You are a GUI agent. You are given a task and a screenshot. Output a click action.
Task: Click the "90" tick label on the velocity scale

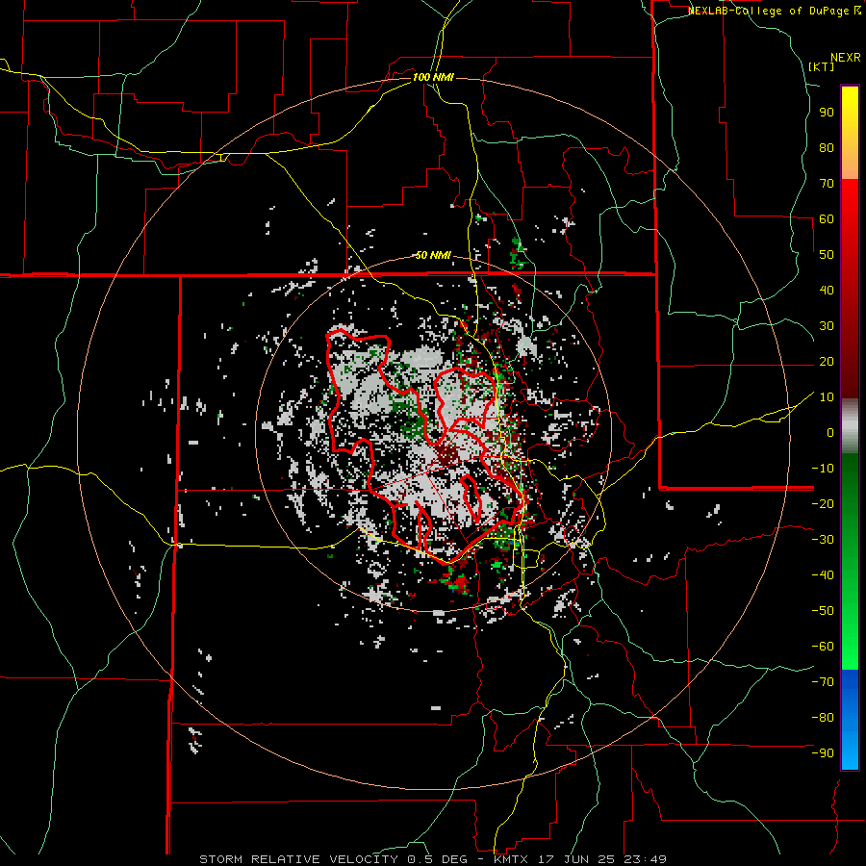827,113
